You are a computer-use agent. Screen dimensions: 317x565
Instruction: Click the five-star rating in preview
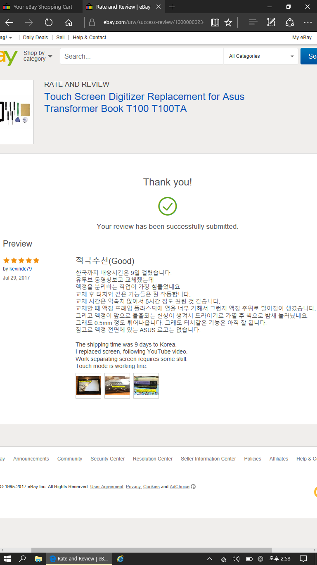coord(21,260)
